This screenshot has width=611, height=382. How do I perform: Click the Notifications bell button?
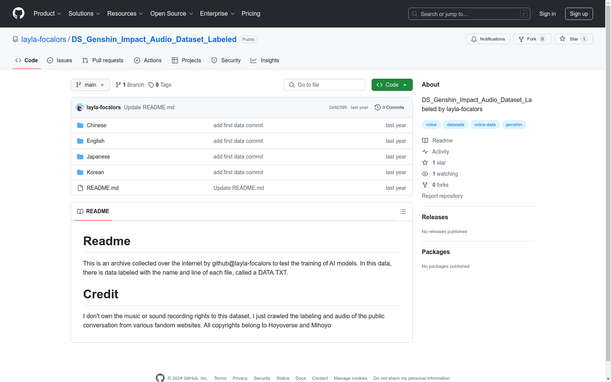click(x=488, y=39)
